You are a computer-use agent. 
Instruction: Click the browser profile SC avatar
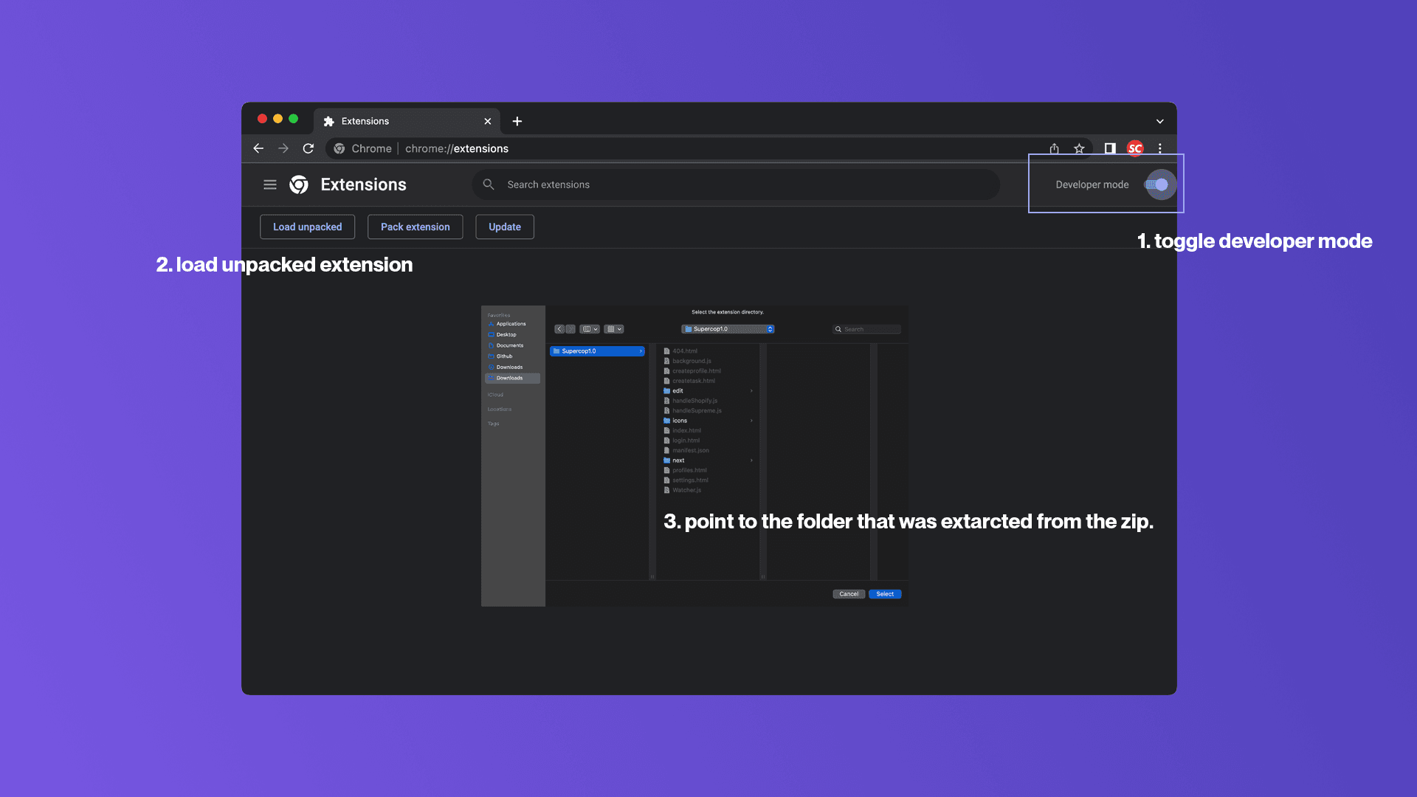tap(1135, 148)
